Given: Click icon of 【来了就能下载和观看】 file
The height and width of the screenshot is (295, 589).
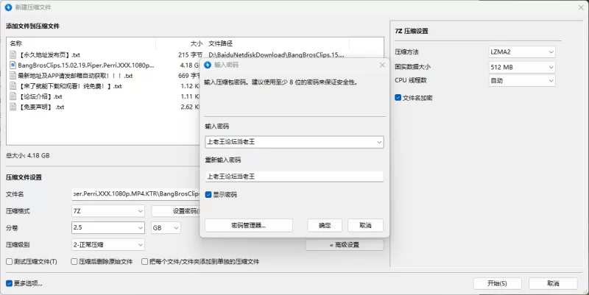Looking at the screenshot, I should 13,86.
